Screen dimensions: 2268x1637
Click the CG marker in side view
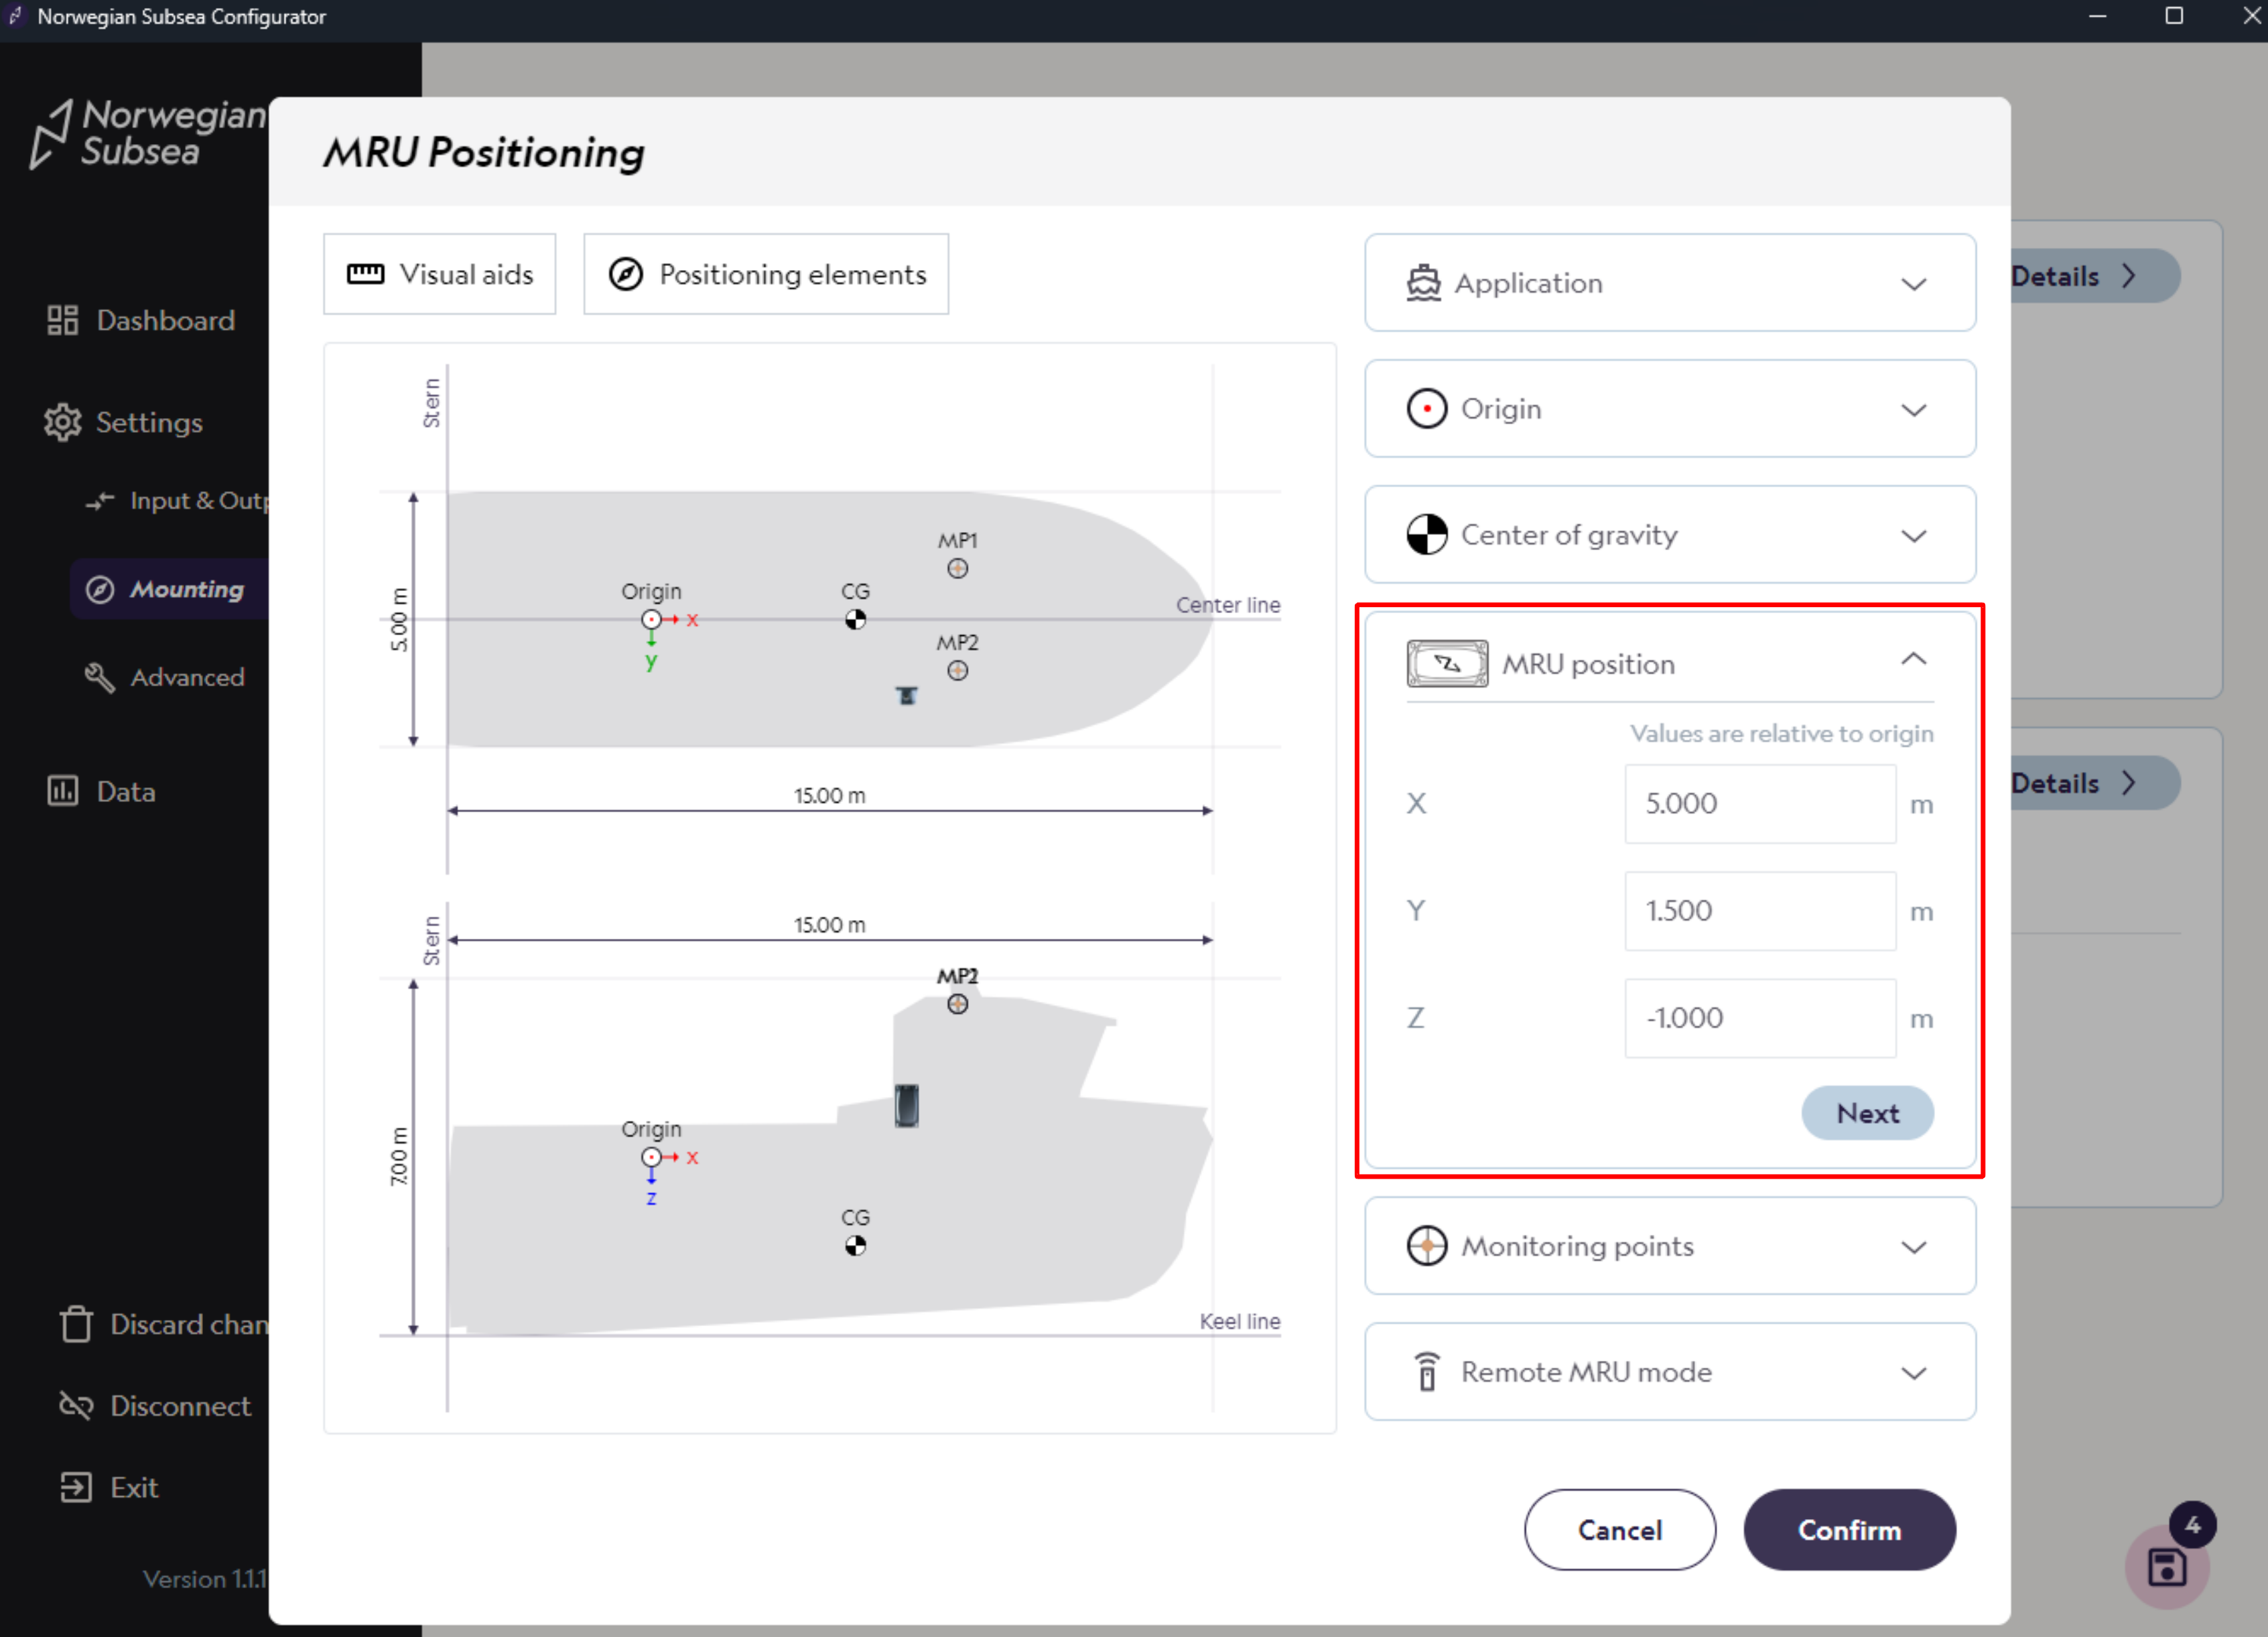click(x=855, y=1246)
